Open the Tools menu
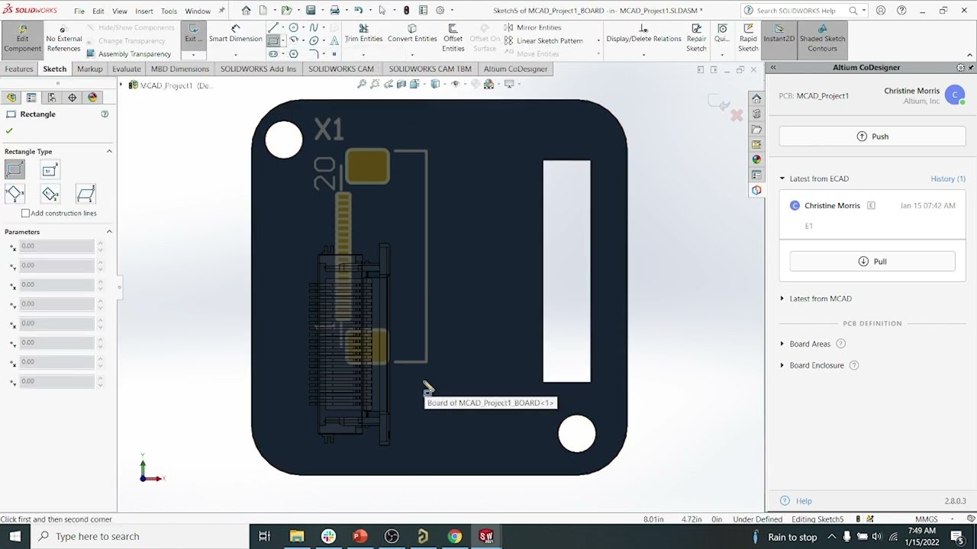977x549 pixels. click(169, 11)
